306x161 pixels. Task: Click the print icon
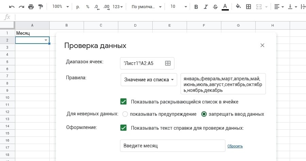[x=31, y=6]
